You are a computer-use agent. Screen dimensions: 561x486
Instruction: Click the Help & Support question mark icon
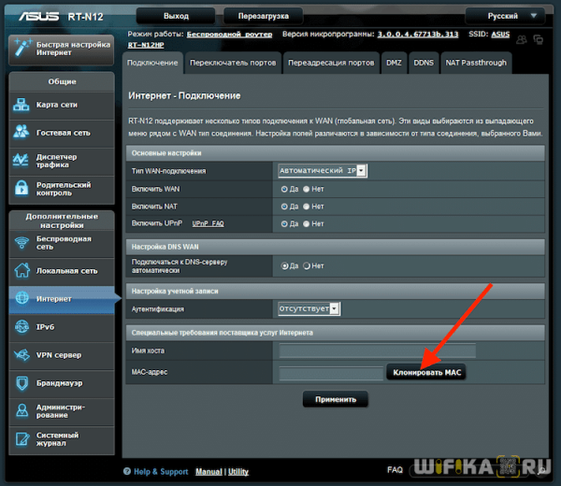127,471
